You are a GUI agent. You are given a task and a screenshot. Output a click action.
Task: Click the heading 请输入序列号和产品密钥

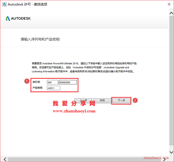point(40,39)
